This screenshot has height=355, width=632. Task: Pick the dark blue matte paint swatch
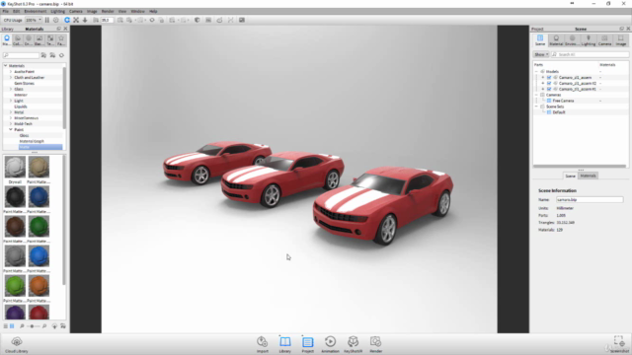pos(39,197)
